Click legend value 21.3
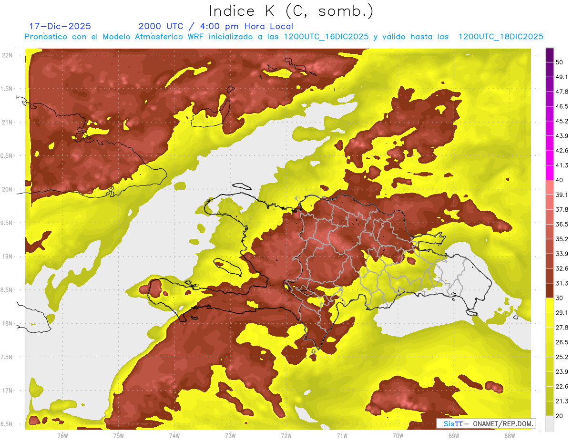The image size is (572, 442). coord(562,401)
